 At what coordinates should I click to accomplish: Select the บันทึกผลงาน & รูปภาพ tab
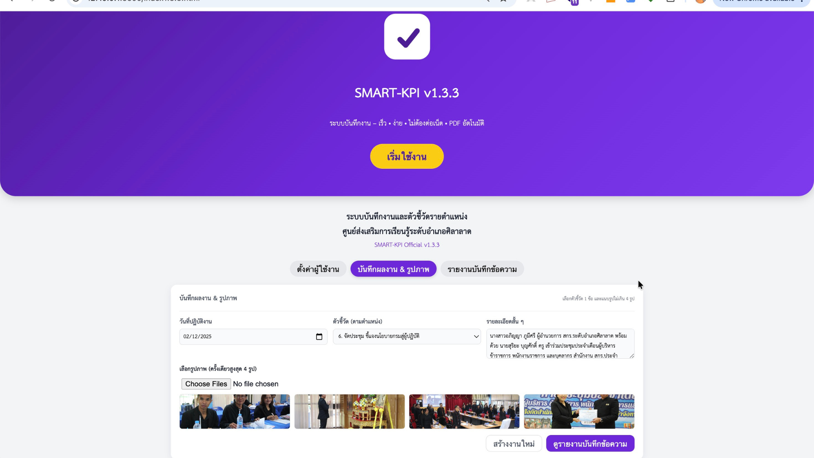(x=393, y=269)
